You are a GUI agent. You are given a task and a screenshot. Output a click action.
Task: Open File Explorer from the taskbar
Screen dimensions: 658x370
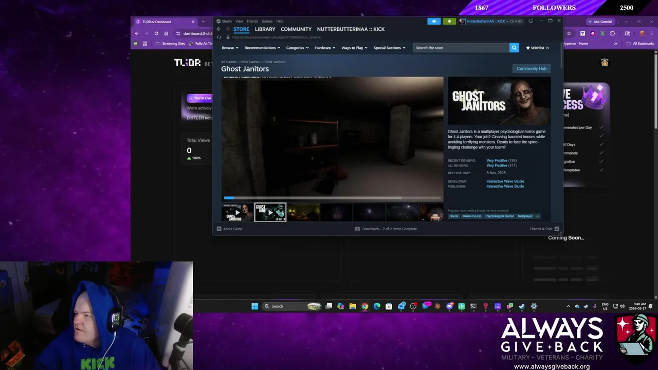[353, 306]
